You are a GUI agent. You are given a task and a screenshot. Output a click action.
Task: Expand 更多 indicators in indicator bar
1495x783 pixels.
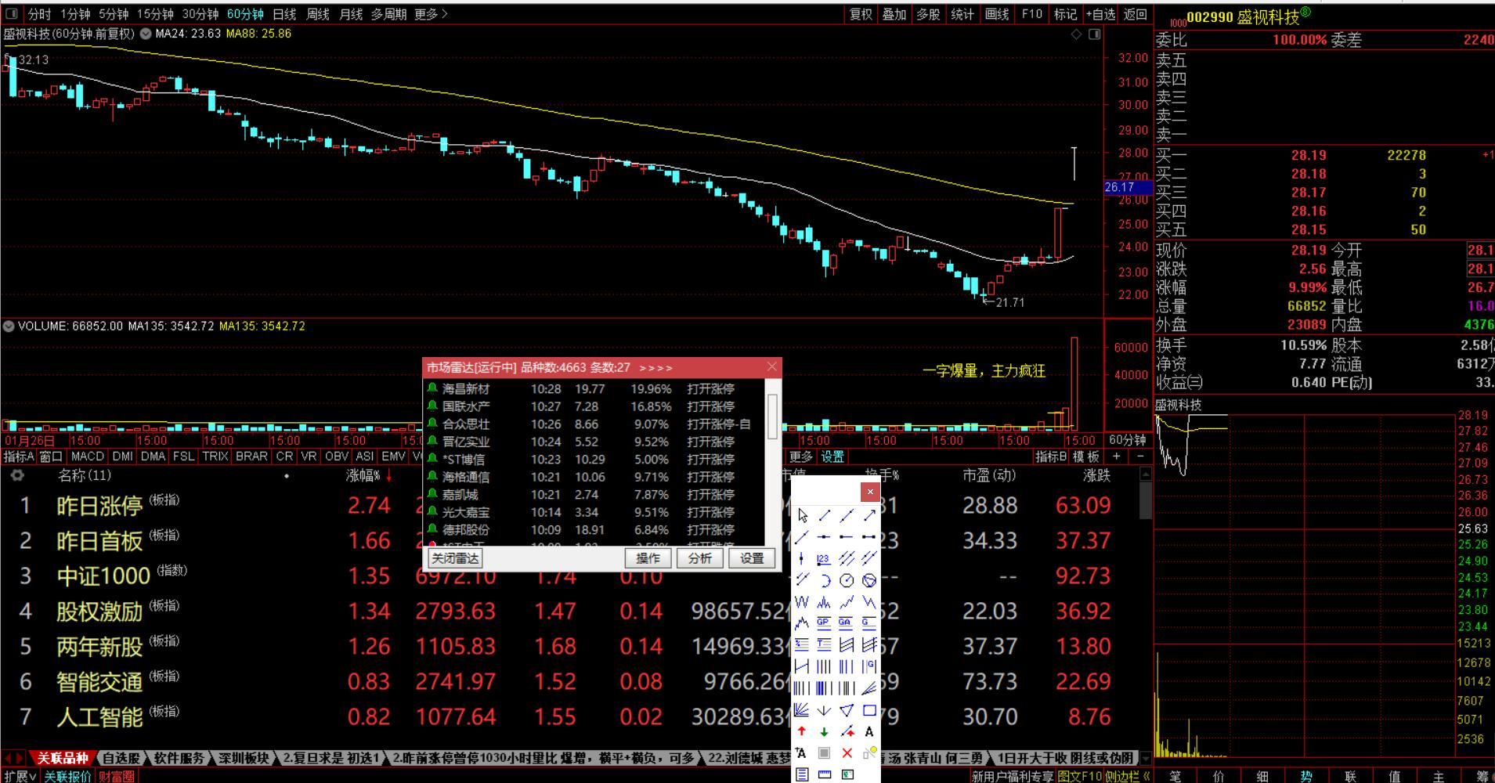click(801, 456)
